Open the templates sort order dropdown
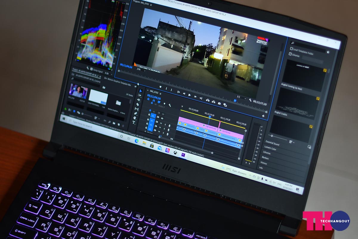This screenshot has width=358, height=239. click(292, 141)
